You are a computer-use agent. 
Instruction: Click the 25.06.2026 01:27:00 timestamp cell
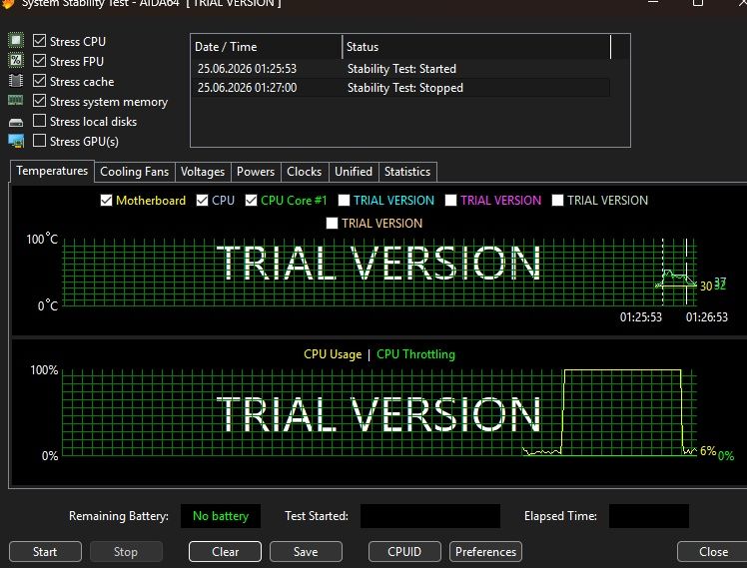[x=247, y=88]
